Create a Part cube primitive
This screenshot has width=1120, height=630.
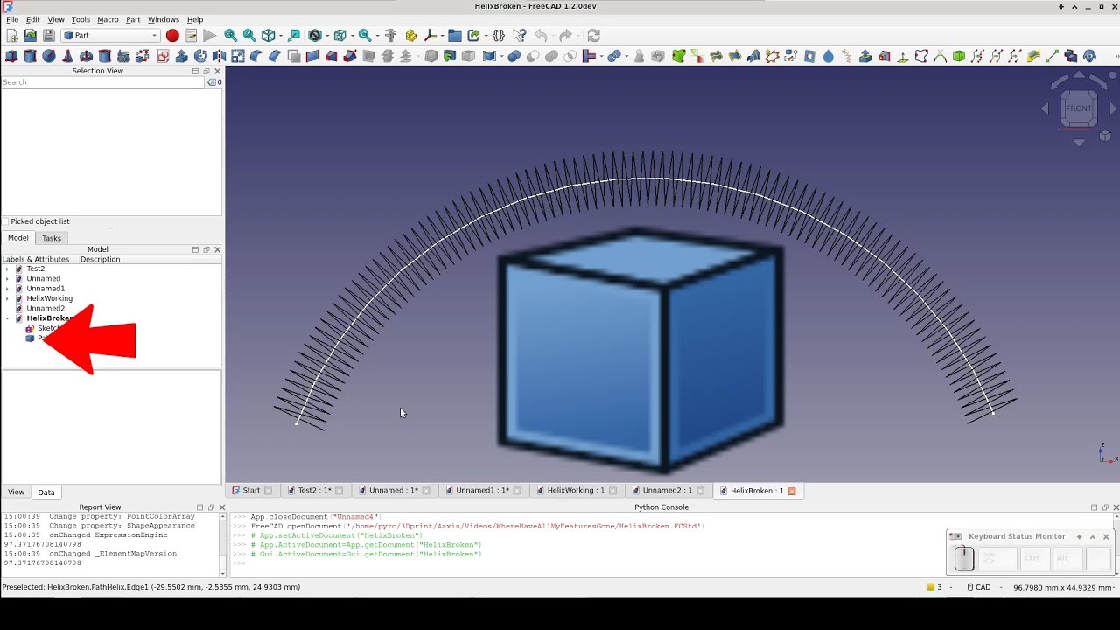[11, 56]
